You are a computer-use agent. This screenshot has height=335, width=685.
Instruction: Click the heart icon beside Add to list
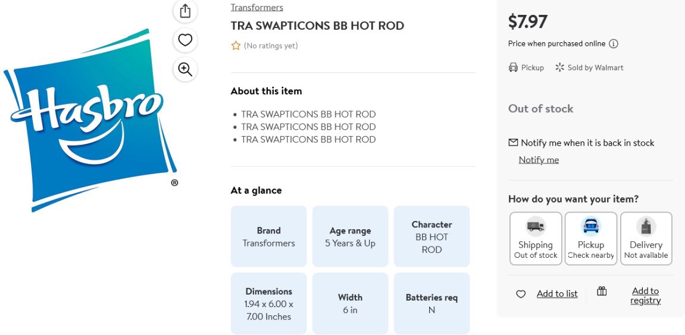(x=521, y=294)
